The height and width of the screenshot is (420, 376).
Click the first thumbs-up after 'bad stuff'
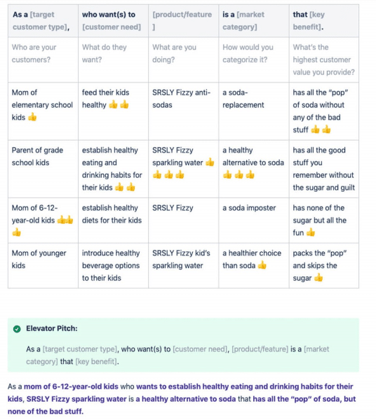315,129
